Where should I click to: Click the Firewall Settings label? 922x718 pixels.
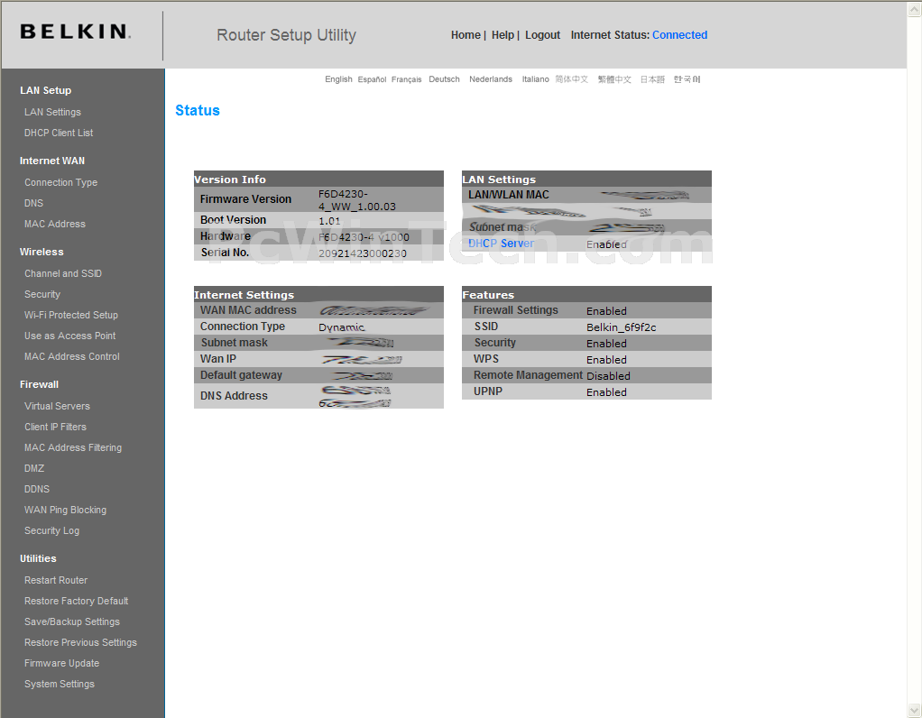click(x=516, y=310)
